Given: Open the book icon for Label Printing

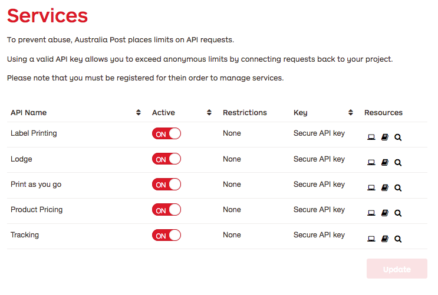Looking at the screenshot, I should (x=384, y=137).
